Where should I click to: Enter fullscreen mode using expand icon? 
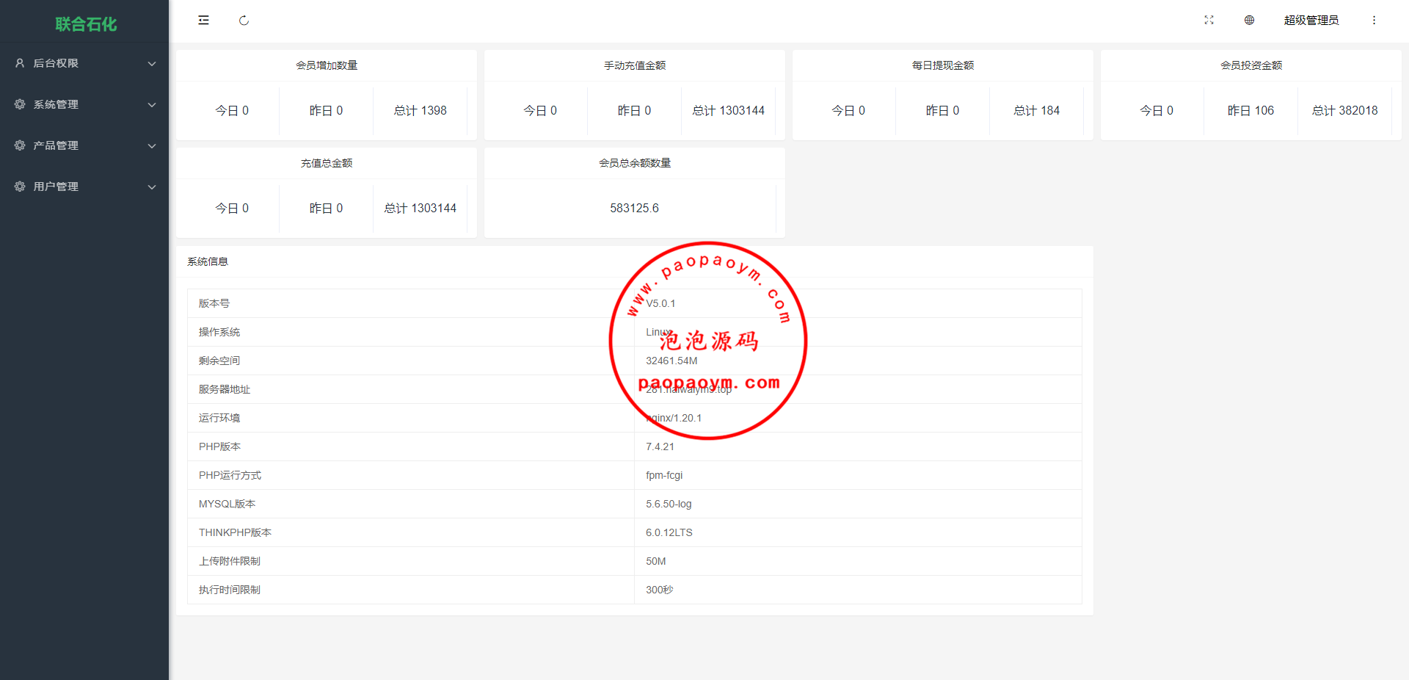[x=1209, y=21]
